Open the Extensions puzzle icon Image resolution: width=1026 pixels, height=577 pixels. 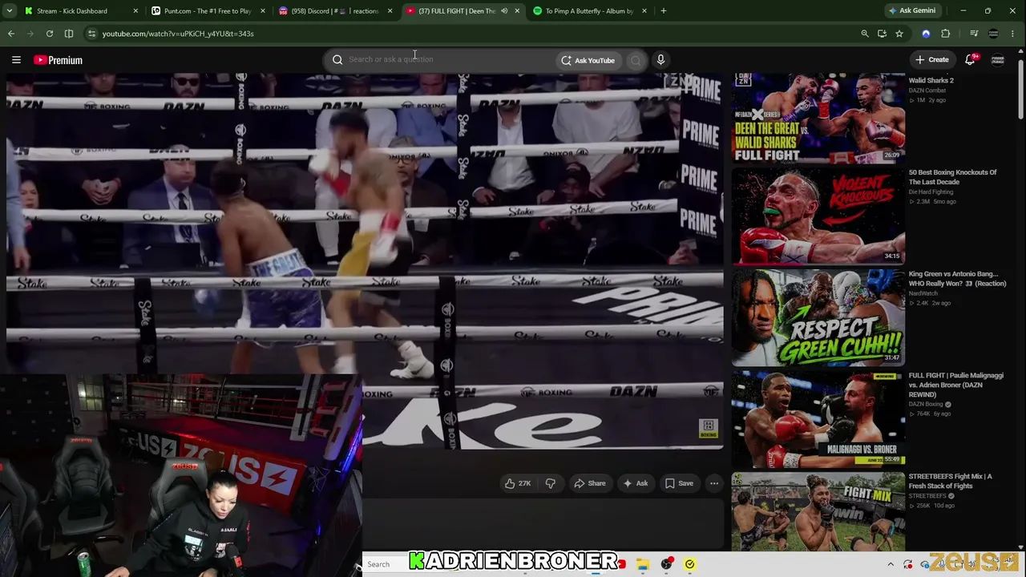946,34
